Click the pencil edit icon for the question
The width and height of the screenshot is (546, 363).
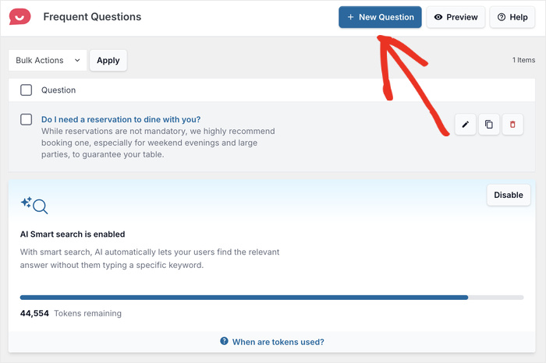(x=466, y=124)
